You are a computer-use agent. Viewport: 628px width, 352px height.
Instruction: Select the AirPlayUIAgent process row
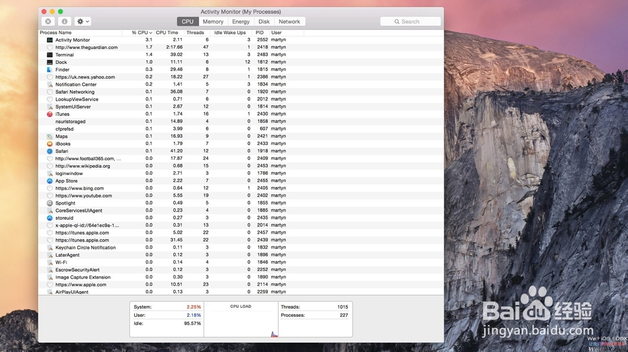pos(241,292)
